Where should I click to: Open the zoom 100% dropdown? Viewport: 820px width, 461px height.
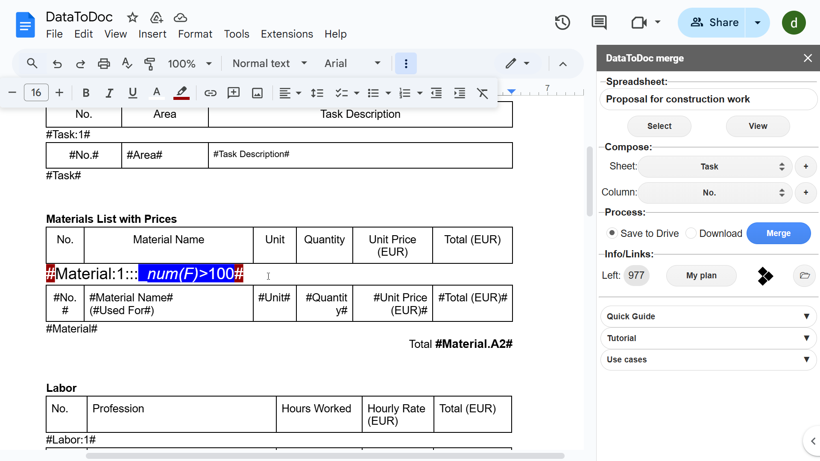click(x=190, y=64)
